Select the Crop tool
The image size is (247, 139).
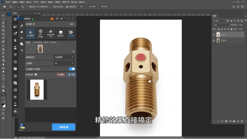point(3,30)
